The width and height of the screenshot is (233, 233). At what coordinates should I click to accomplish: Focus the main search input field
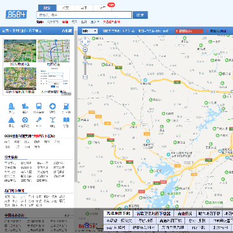click(x=84, y=15)
